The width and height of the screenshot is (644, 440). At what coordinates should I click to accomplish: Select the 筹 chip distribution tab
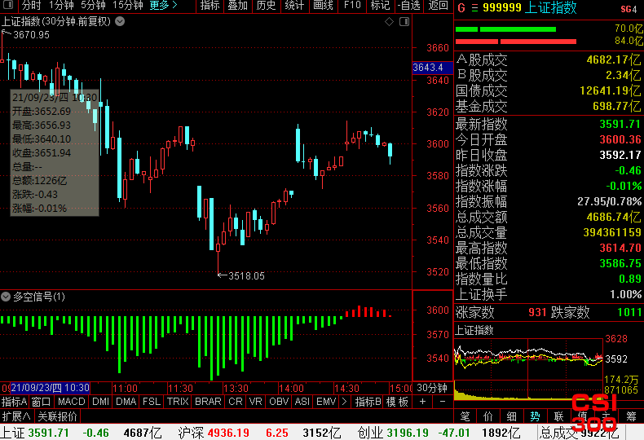point(631,416)
